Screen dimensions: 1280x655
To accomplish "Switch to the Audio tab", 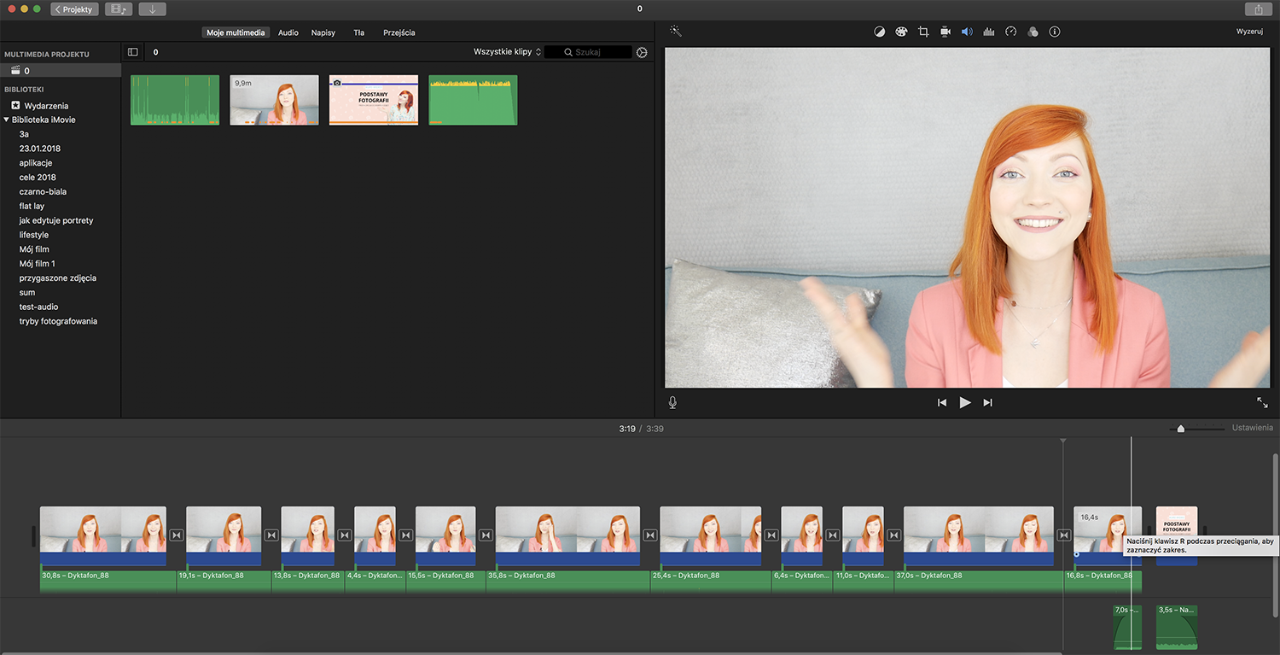I will (x=288, y=32).
